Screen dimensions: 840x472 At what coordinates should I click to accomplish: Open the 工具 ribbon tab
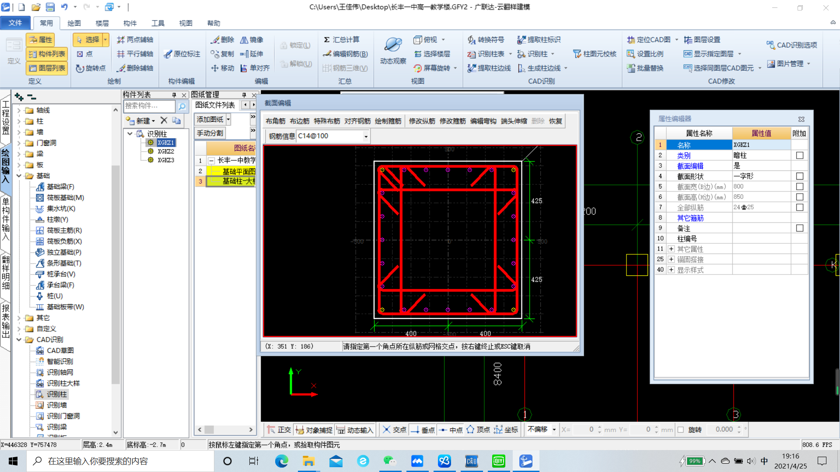coord(157,23)
